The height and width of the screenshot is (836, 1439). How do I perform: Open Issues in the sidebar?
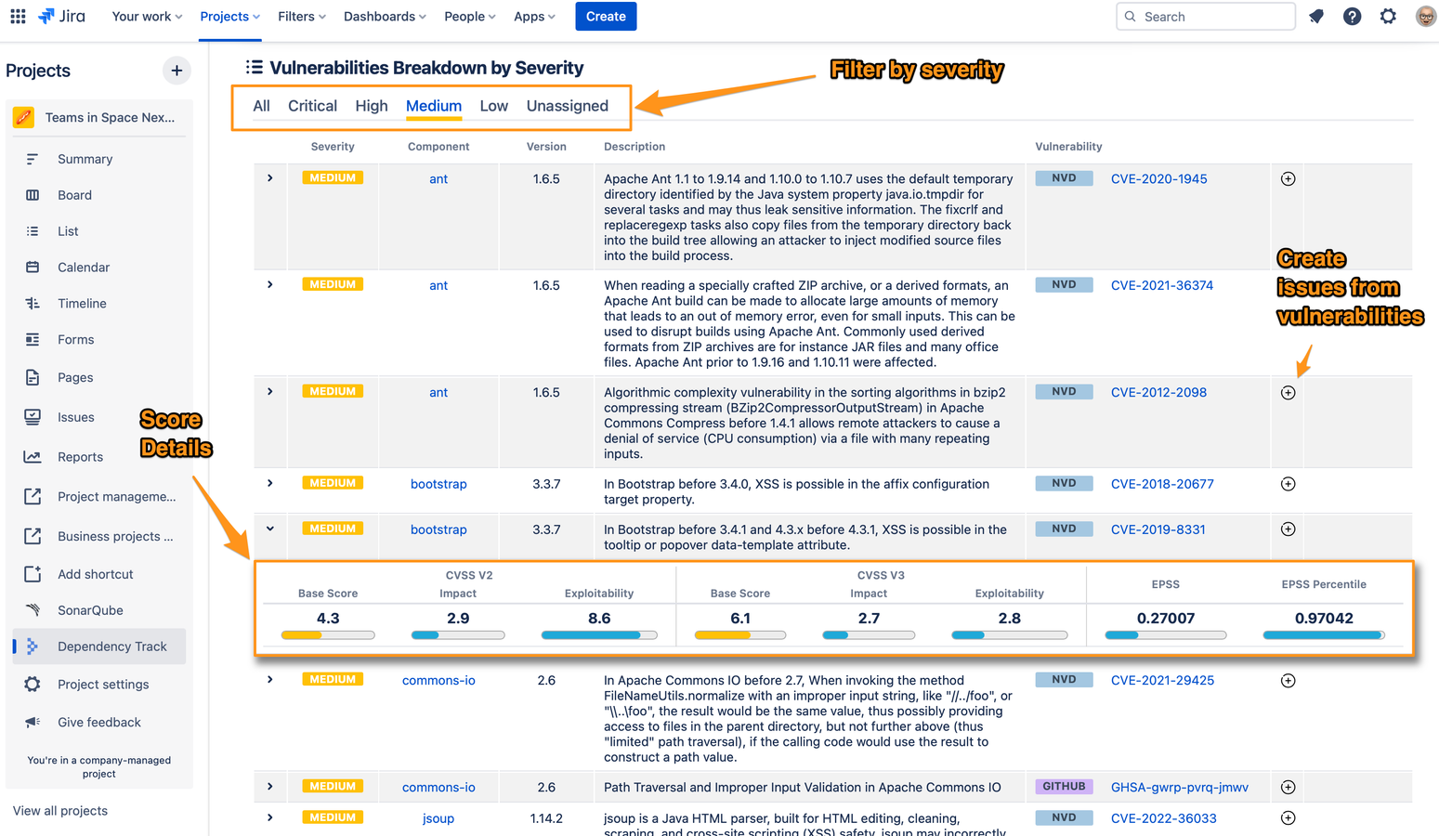point(99,418)
